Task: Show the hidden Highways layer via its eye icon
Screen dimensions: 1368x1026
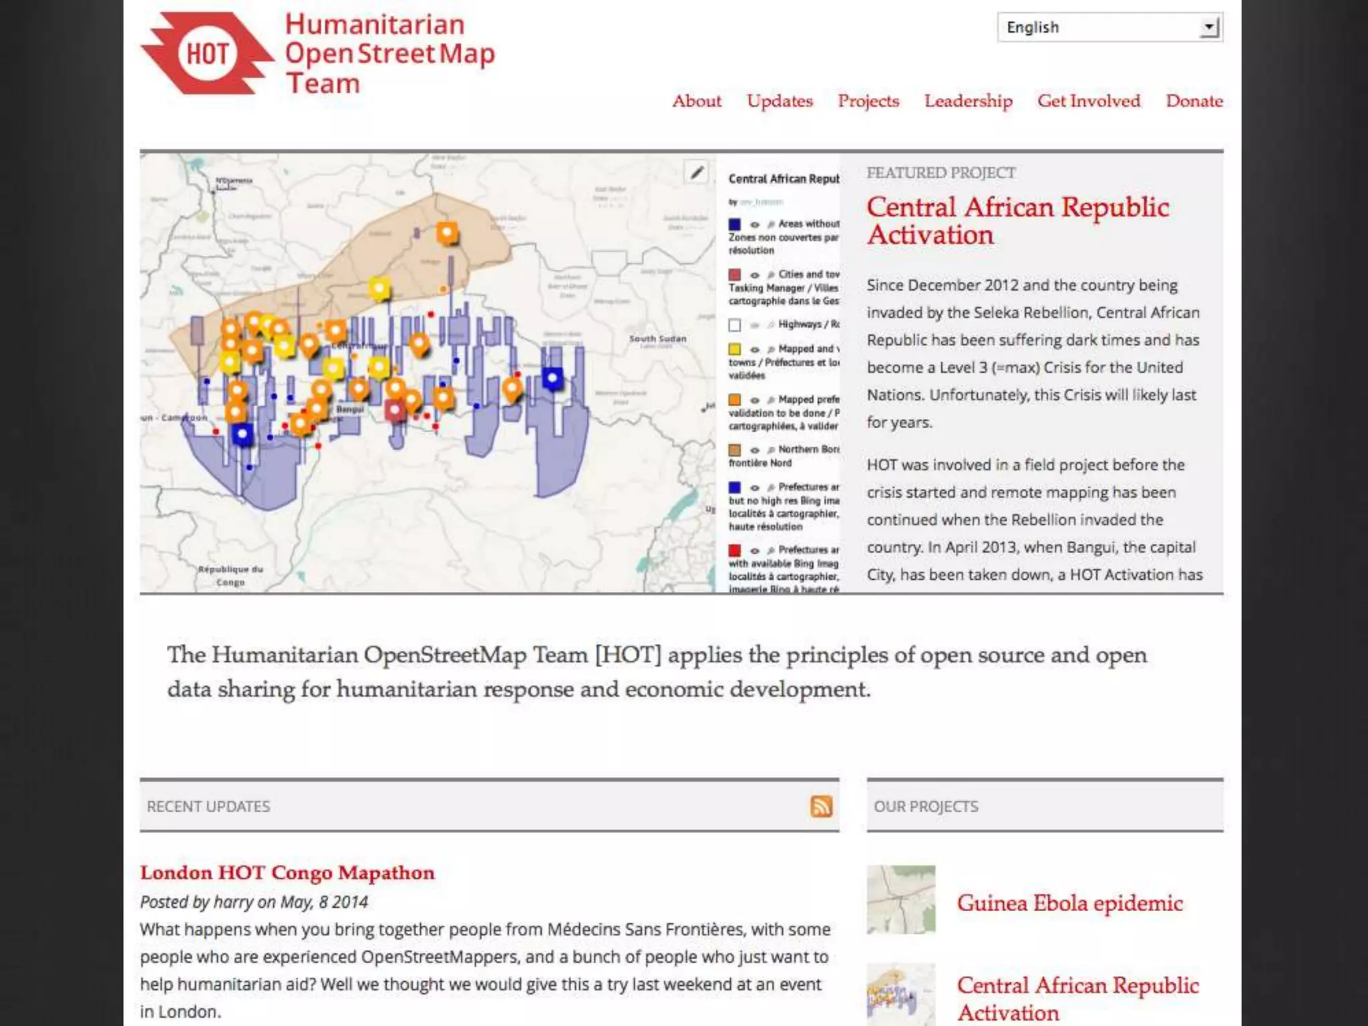Action: click(x=755, y=325)
